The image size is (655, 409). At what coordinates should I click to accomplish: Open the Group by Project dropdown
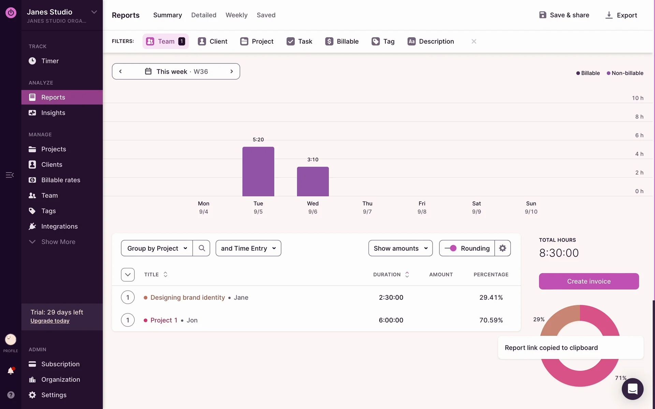157,248
